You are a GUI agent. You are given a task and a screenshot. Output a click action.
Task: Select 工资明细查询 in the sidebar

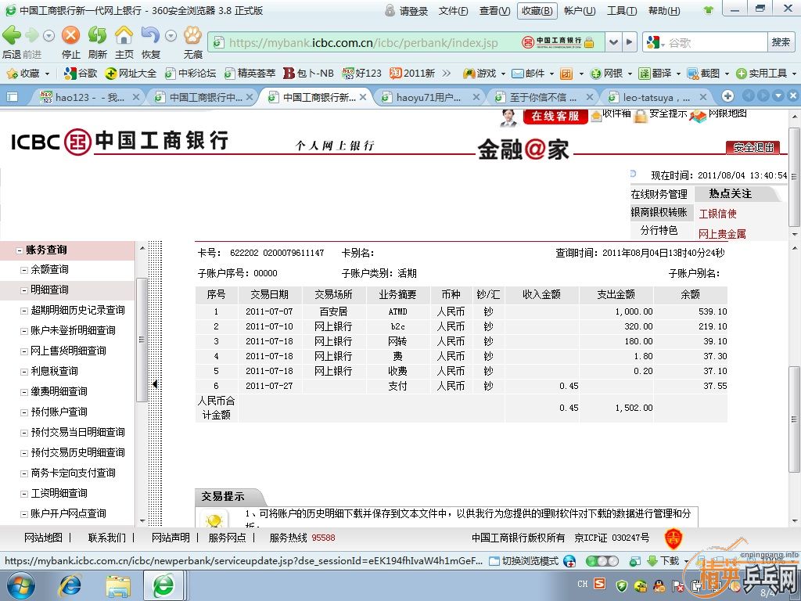59,493
